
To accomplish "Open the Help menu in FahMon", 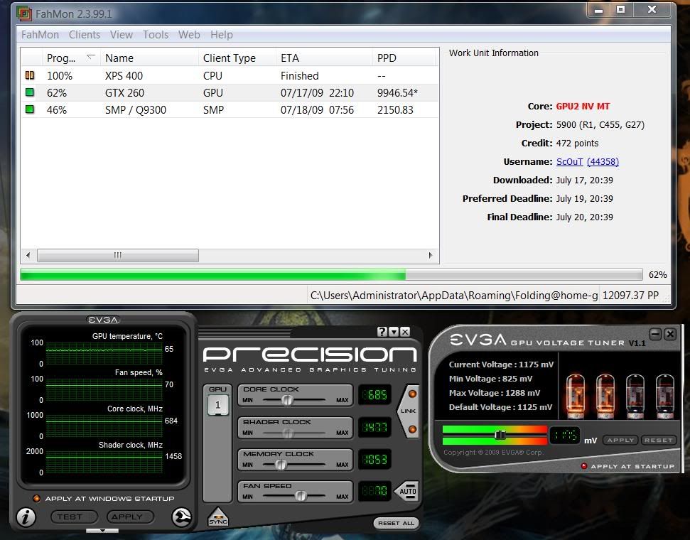I will 221,35.
